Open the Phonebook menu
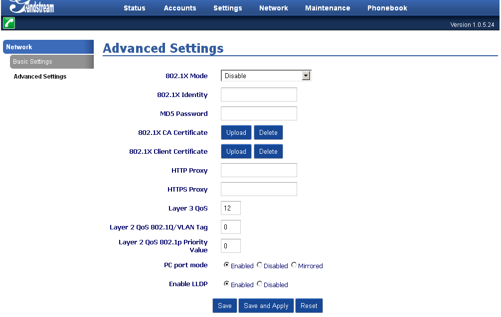The width and height of the screenshot is (501, 317). [x=387, y=8]
